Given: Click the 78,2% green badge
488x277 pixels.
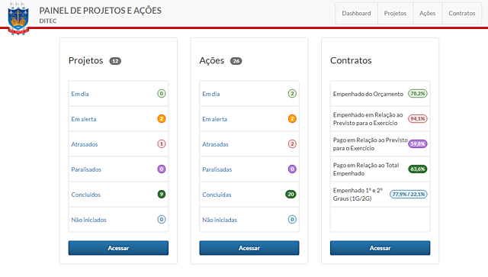Looking at the screenshot, I should coord(418,93).
